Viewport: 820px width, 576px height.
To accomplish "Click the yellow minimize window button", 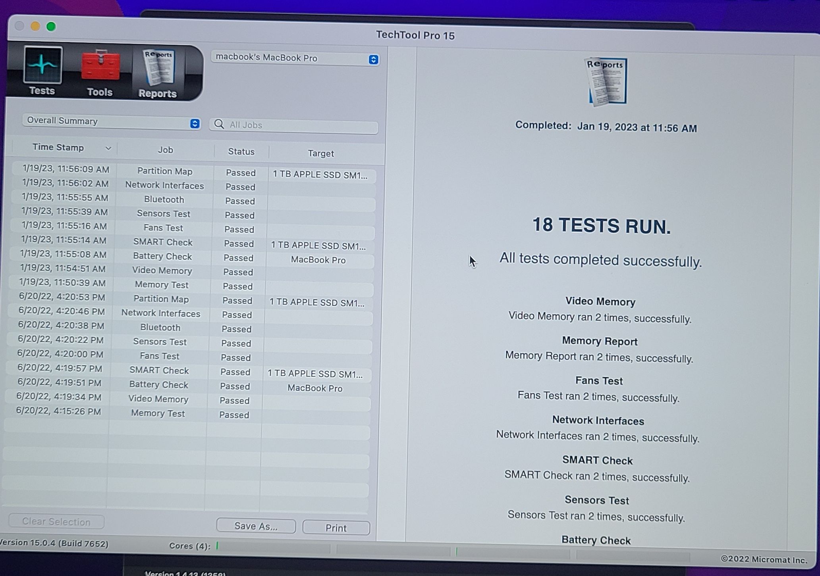I will 35,26.
